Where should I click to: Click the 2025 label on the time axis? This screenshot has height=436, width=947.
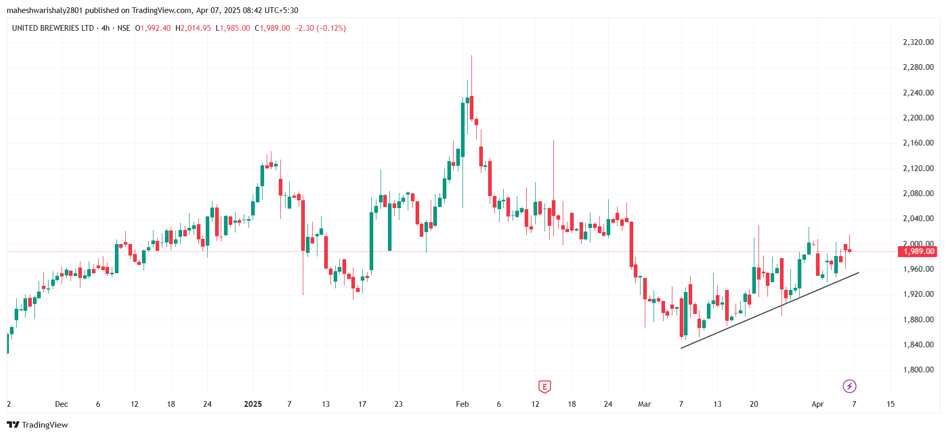(x=253, y=404)
